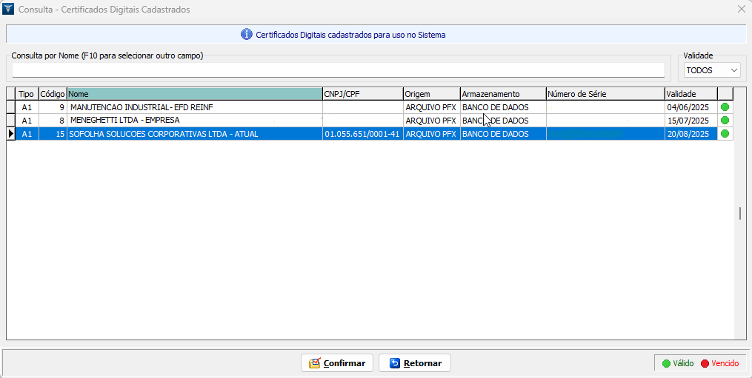Click the red Vencido legend indicator

(x=705, y=363)
